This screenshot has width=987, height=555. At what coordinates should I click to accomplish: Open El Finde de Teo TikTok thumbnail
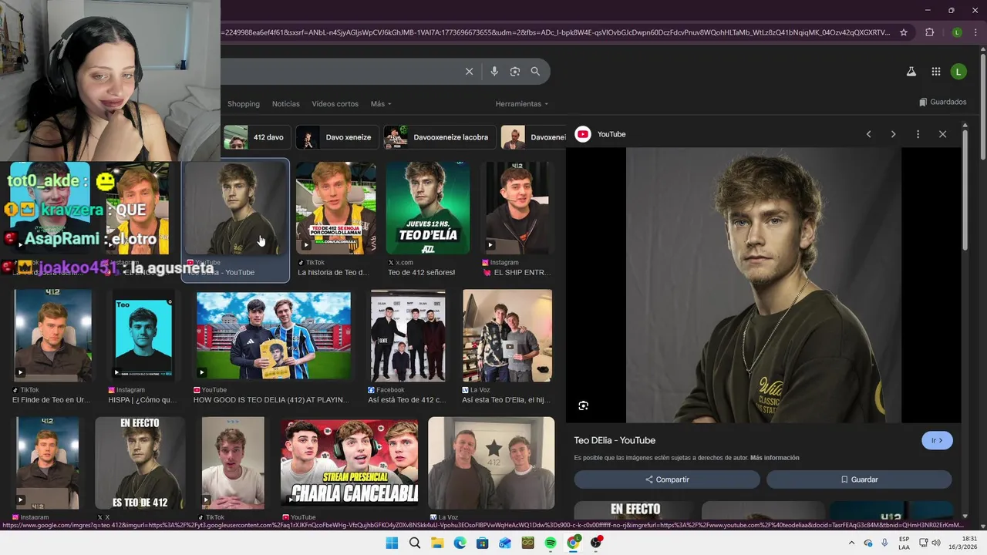[x=53, y=335]
